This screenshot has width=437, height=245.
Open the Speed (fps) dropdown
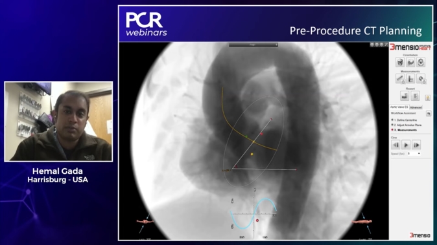[x=414, y=154]
